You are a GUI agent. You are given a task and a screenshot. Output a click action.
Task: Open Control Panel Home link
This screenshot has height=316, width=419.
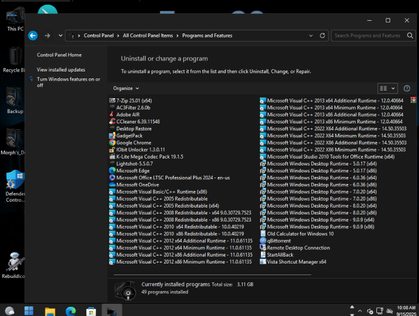59,55
